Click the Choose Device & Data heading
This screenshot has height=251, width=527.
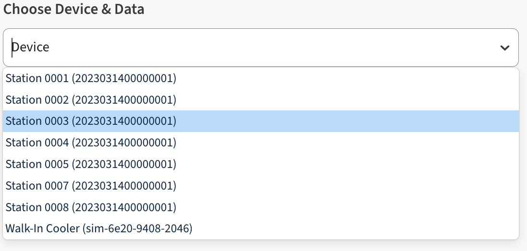click(x=74, y=9)
